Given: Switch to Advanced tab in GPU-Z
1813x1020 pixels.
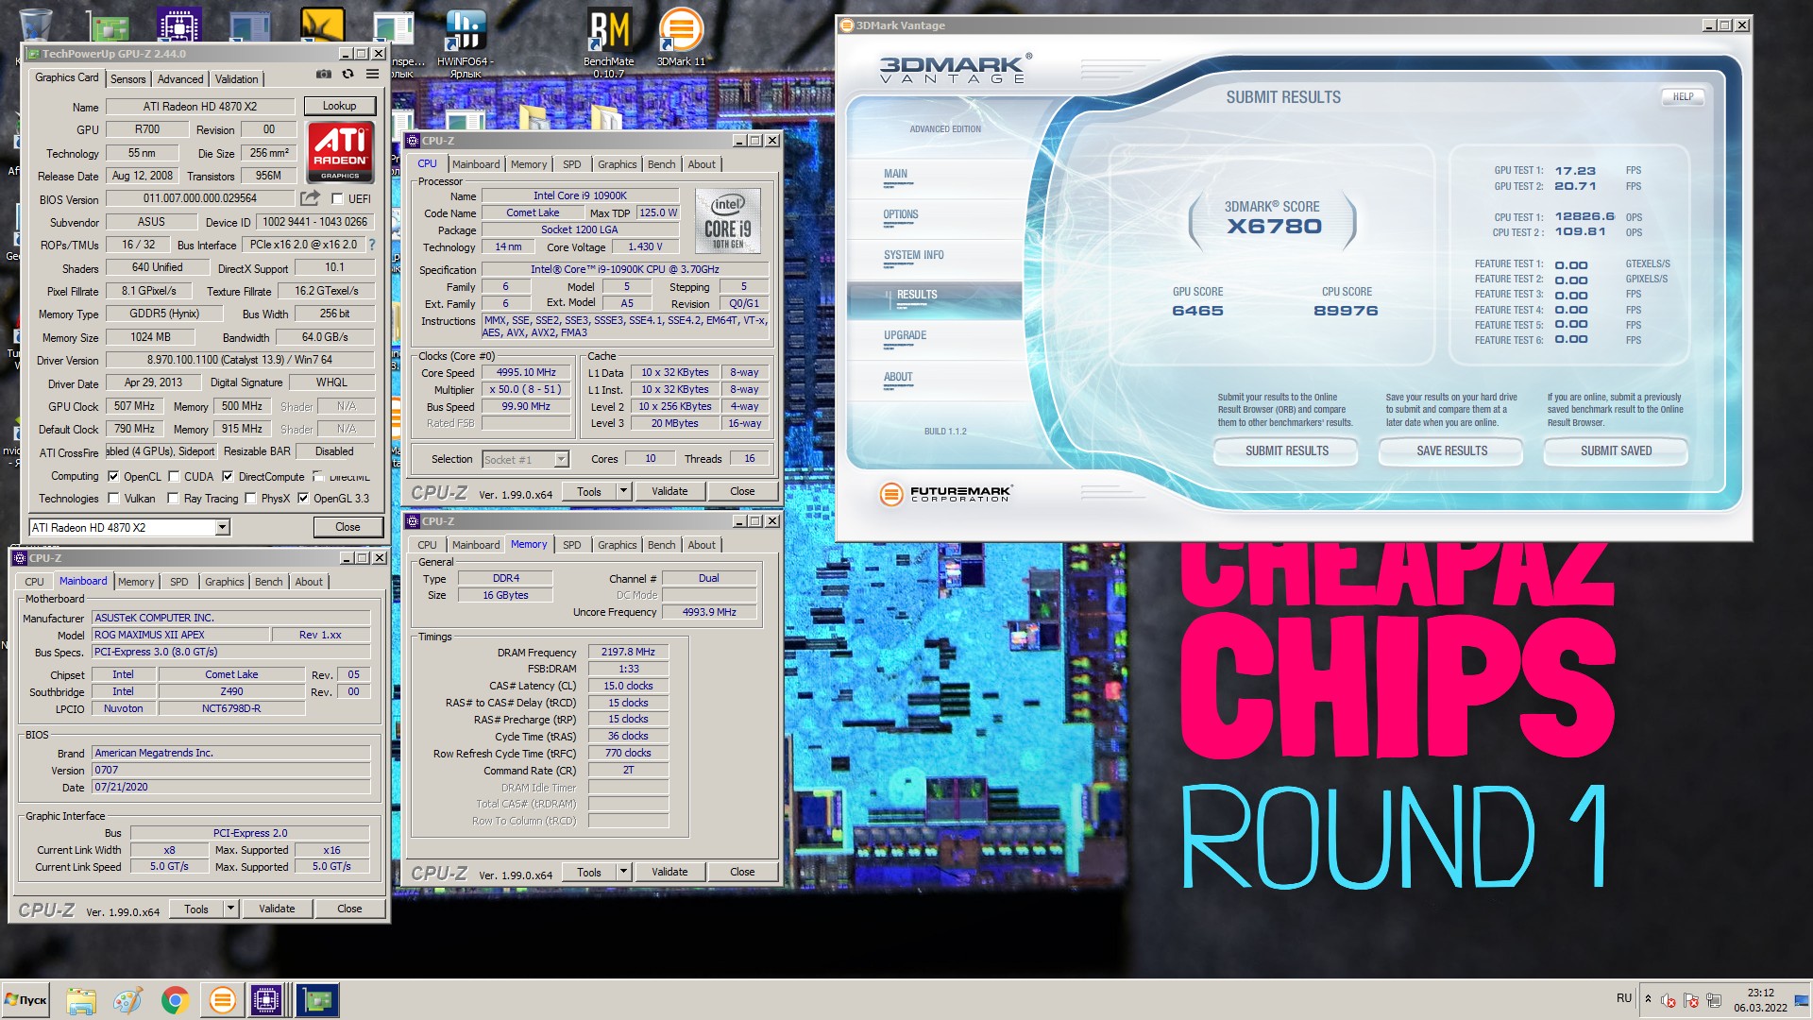Looking at the screenshot, I should click(179, 79).
